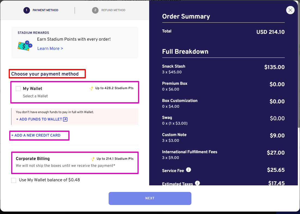Click sparkle icon next to 214.1 Stadium Pts
Viewport: 300px width, 214px height.
tap(93, 159)
